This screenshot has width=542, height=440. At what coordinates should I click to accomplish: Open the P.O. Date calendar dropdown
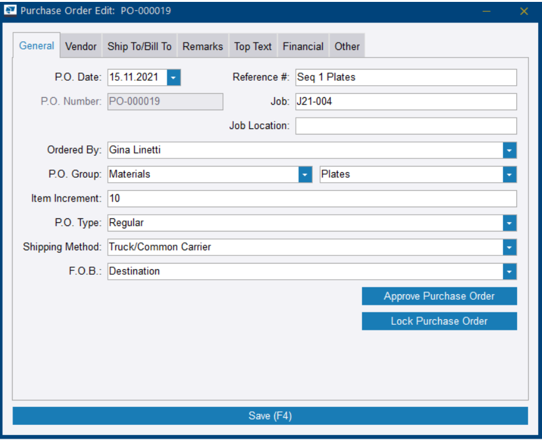point(174,78)
